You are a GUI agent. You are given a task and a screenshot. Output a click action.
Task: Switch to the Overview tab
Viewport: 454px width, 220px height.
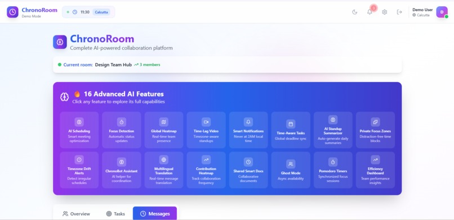click(77, 214)
